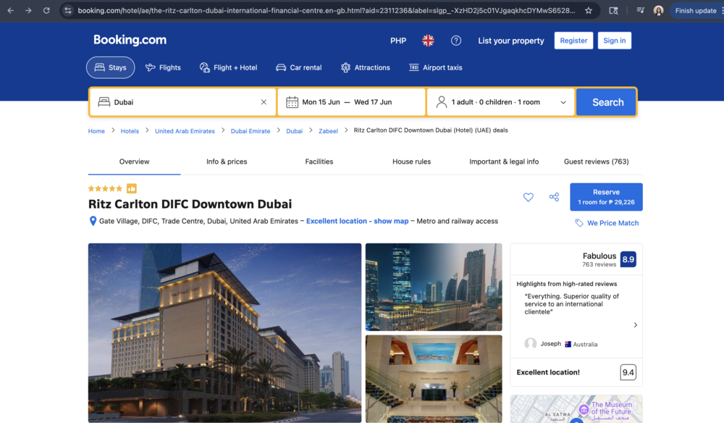Click the 9.4 location score box
Image resolution: width=724 pixels, height=423 pixels.
coord(628,372)
